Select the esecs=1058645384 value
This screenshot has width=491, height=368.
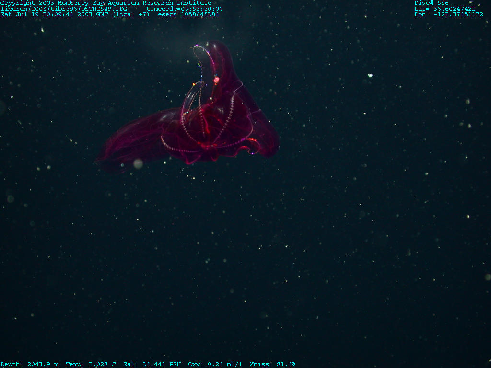coord(188,14)
